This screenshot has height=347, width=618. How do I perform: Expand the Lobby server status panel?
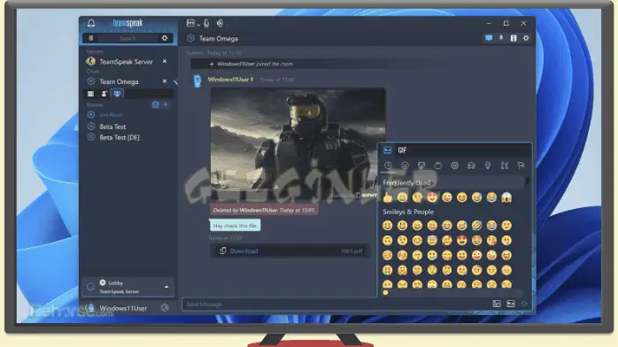pyautogui.click(x=166, y=287)
